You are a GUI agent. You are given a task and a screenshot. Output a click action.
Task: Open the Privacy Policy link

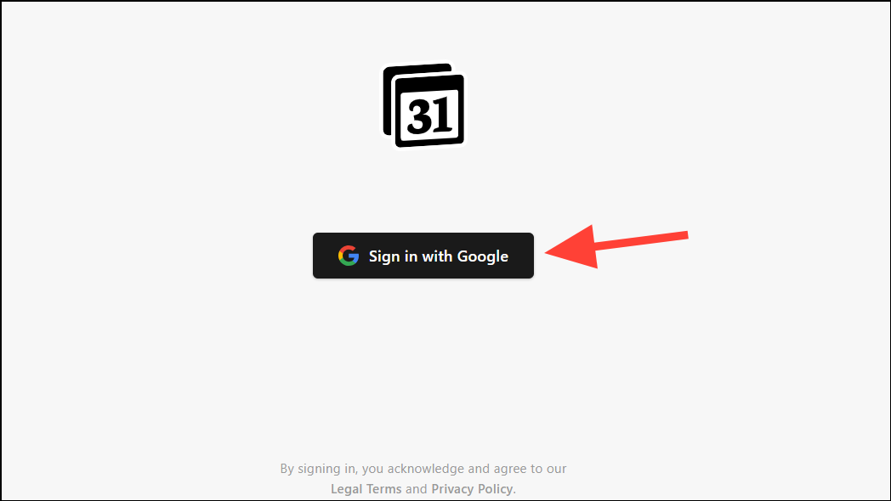(x=472, y=488)
